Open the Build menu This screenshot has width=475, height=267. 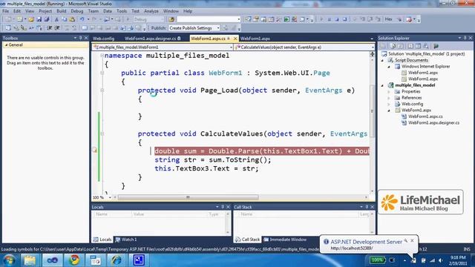click(62, 11)
